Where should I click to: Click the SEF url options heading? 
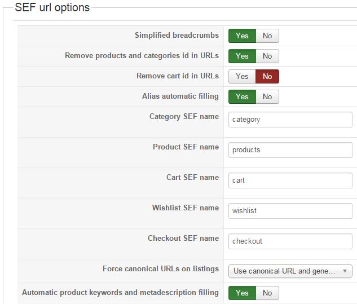coord(52,8)
